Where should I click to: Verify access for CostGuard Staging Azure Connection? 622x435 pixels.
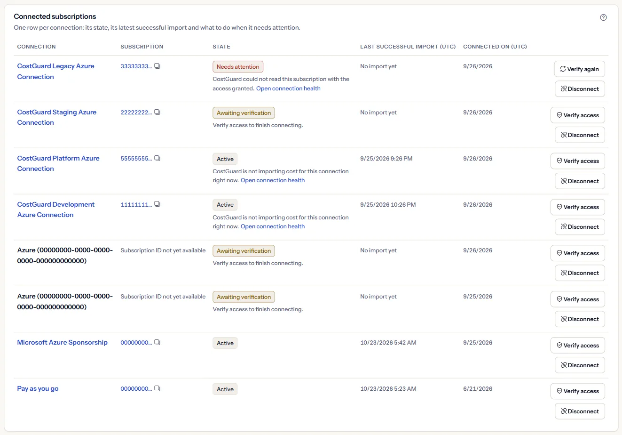point(578,115)
